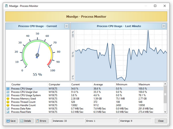Select the Process CPU Usage System row
The width and height of the screenshot is (173, 129).
[x=84, y=95]
